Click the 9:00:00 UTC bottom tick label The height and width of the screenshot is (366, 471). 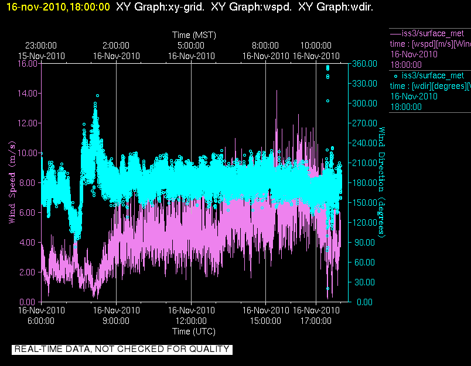[x=116, y=321]
